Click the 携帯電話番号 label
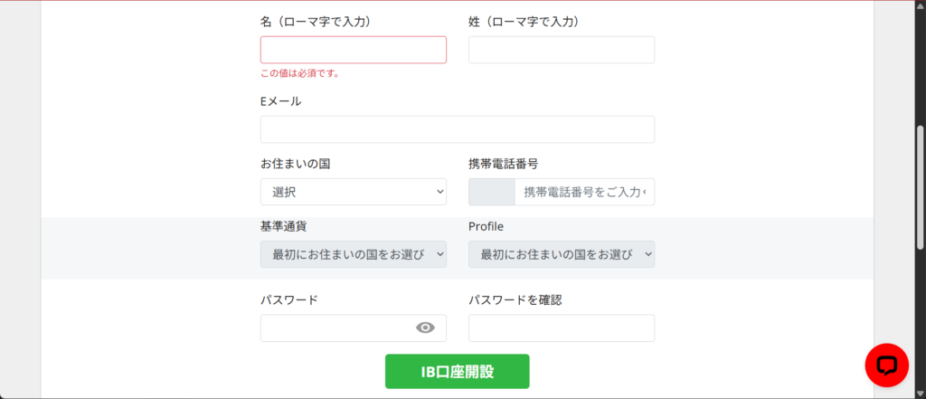The width and height of the screenshot is (926, 399). pyautogui.click(x=504, y=164)
